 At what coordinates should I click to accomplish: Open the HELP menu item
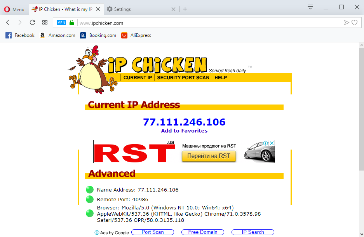pos(221,78)
